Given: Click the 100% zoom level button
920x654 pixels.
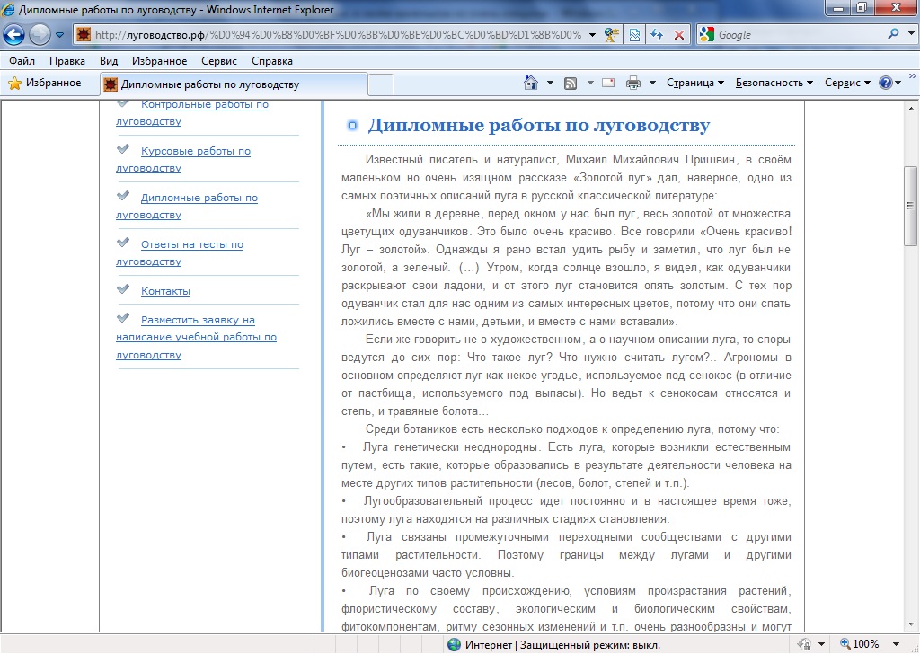Looking at the screenshot, I should (x=860, y=644).
